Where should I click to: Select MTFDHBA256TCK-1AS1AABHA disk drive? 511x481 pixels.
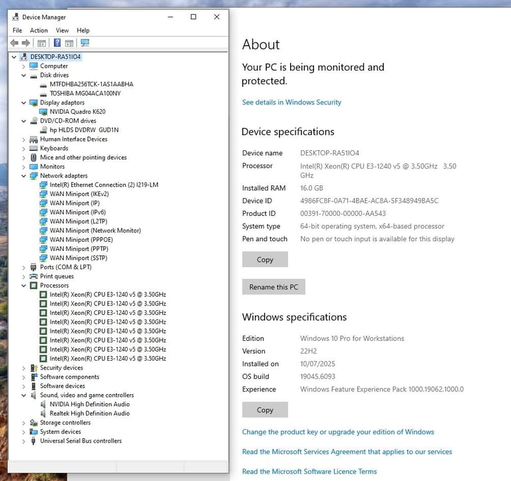(x=92, y=84)
